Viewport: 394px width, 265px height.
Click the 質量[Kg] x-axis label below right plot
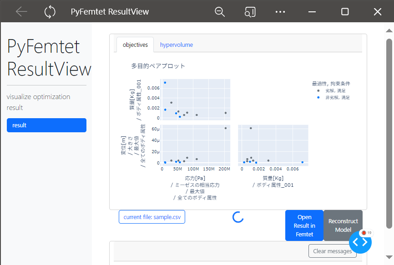[273, 178]
